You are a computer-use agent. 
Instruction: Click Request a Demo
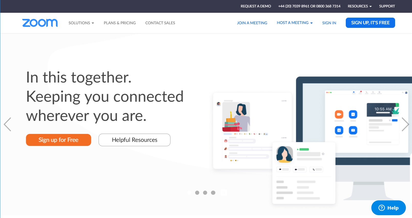256,6
